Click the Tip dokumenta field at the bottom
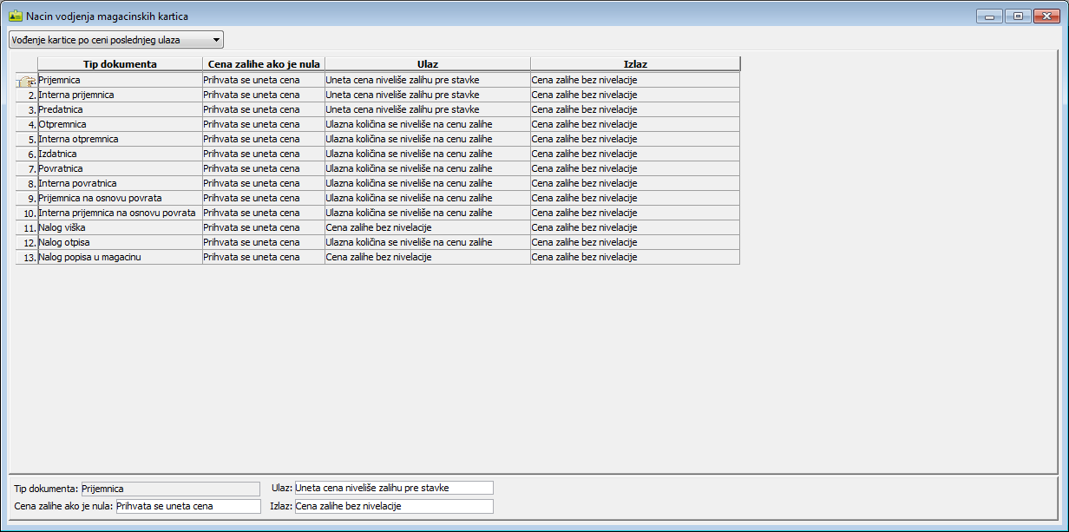This screenshot has height=532, width=1069. click(x=170, y=489)
